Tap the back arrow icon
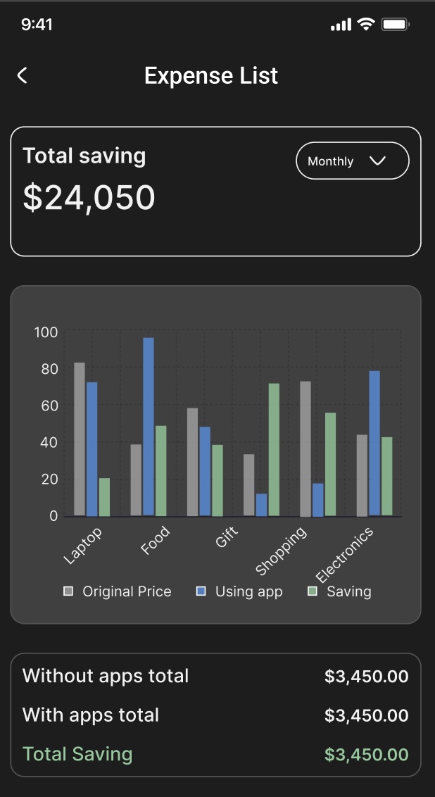This screenshot has width=435, height=797. point(23,76)
